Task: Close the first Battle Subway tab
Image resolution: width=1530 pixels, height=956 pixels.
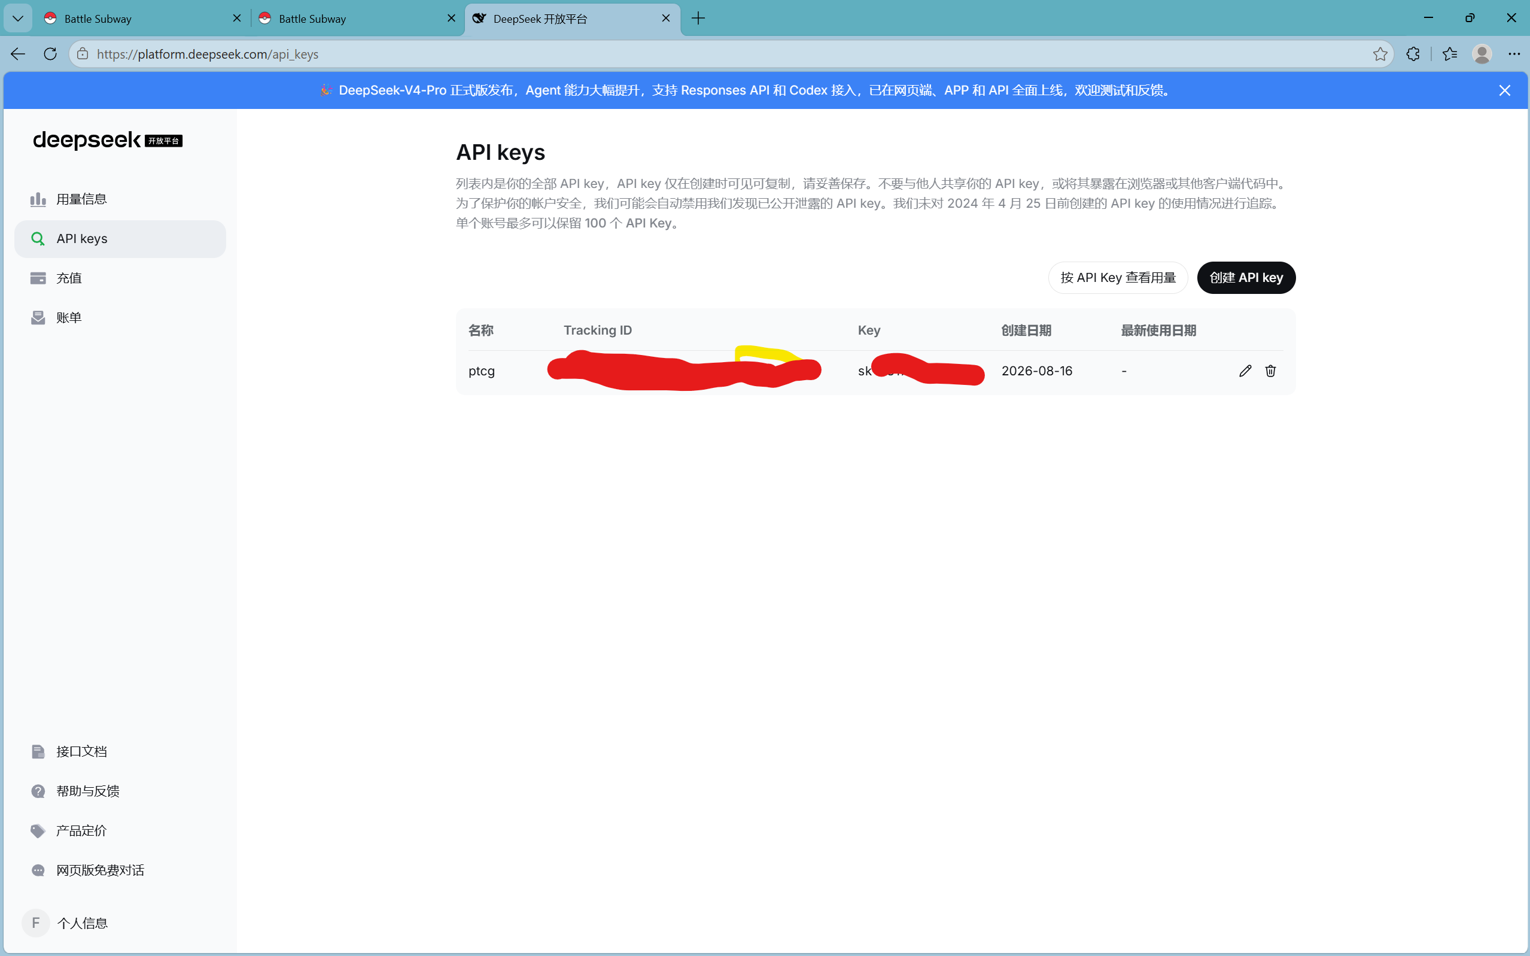Action: [x=237, y=19]
